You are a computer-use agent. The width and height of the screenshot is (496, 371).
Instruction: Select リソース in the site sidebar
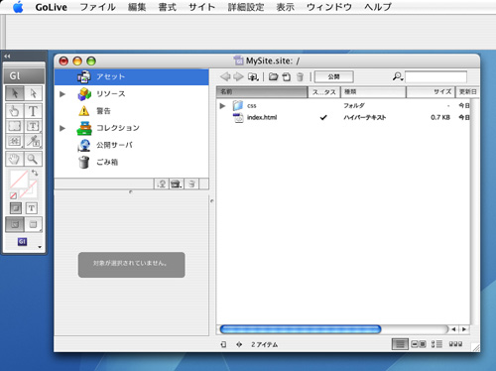(x=132, y=94)
